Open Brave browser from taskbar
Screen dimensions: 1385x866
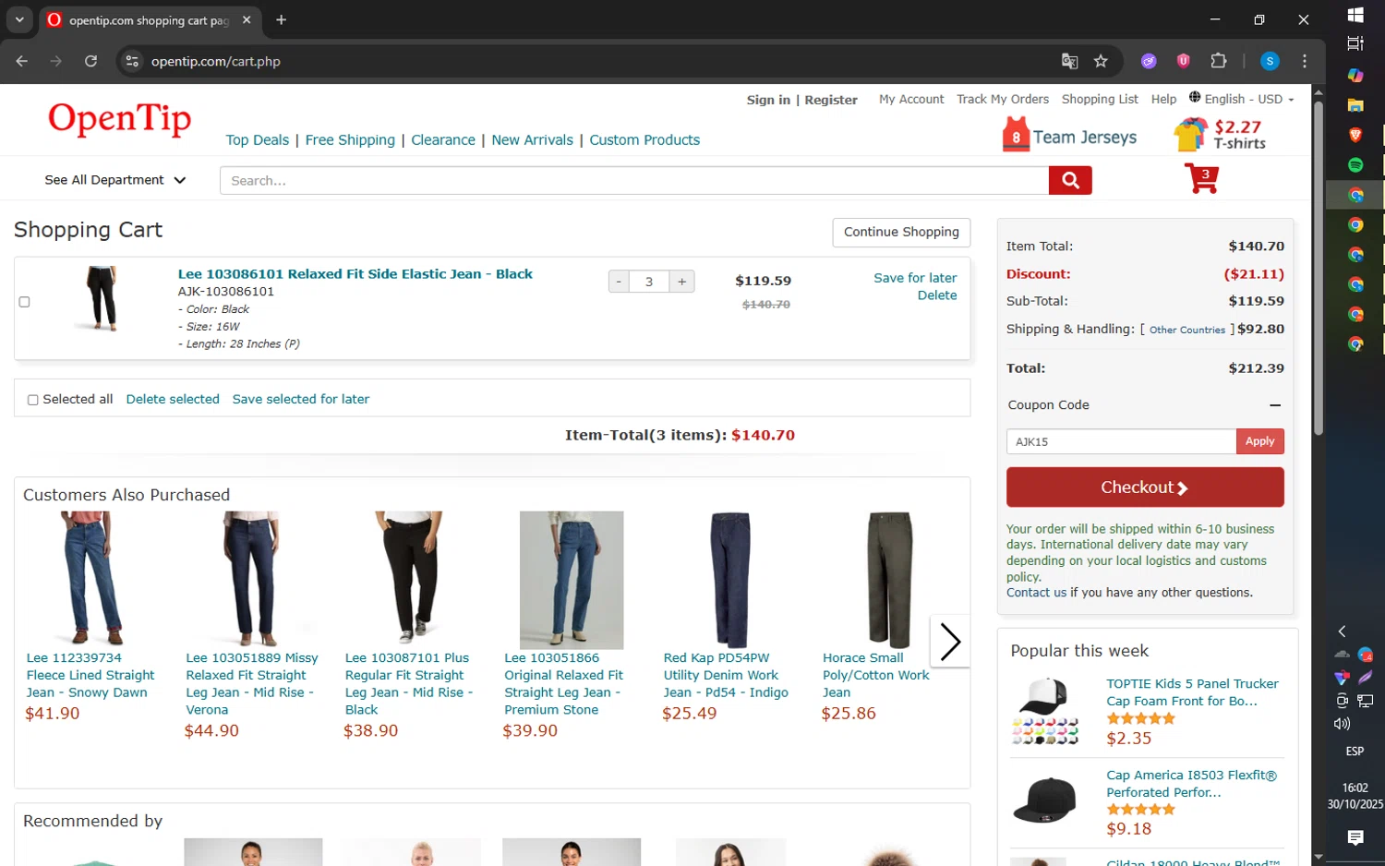coord(1355,135)
